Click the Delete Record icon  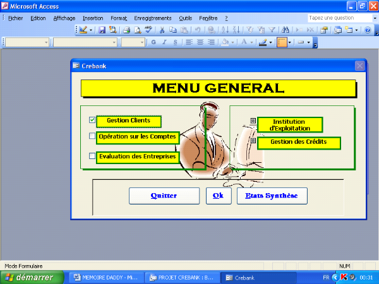coord(310,30)
